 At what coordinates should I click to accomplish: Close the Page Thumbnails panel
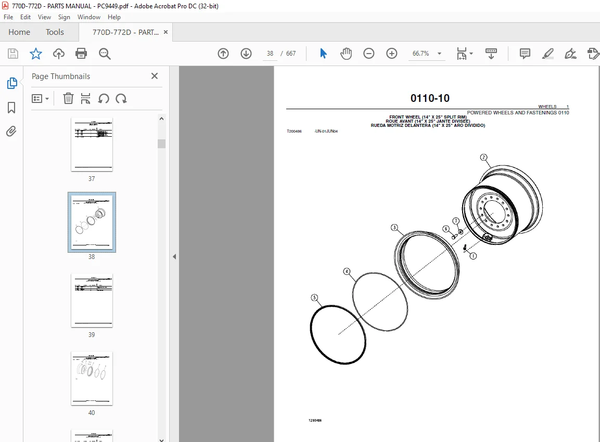[155, 76]
